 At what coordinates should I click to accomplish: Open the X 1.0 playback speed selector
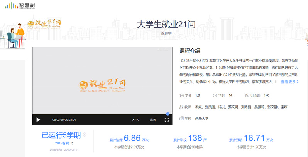click(x=135, y=120)
